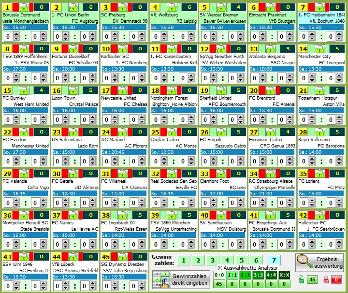Click the 45 count next to green lock
The image size is (348, 293).
tap(312, 279)
